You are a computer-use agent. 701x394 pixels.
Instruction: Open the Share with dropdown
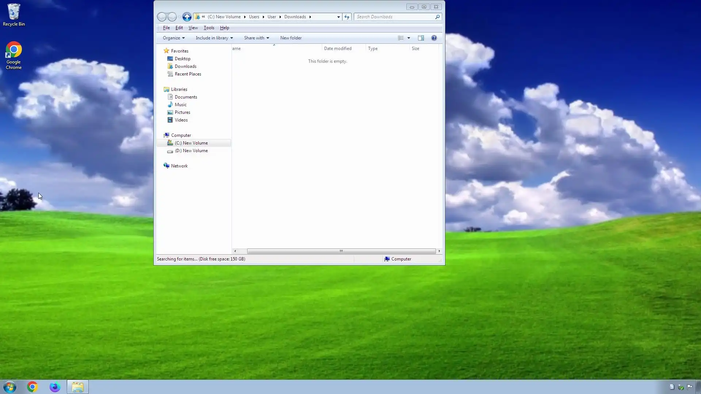coord(256,38)
